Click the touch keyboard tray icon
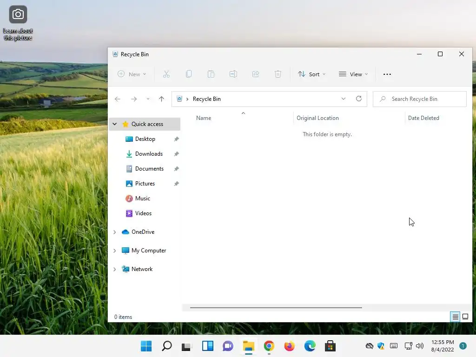476x357 pixels. click(394, 346)
